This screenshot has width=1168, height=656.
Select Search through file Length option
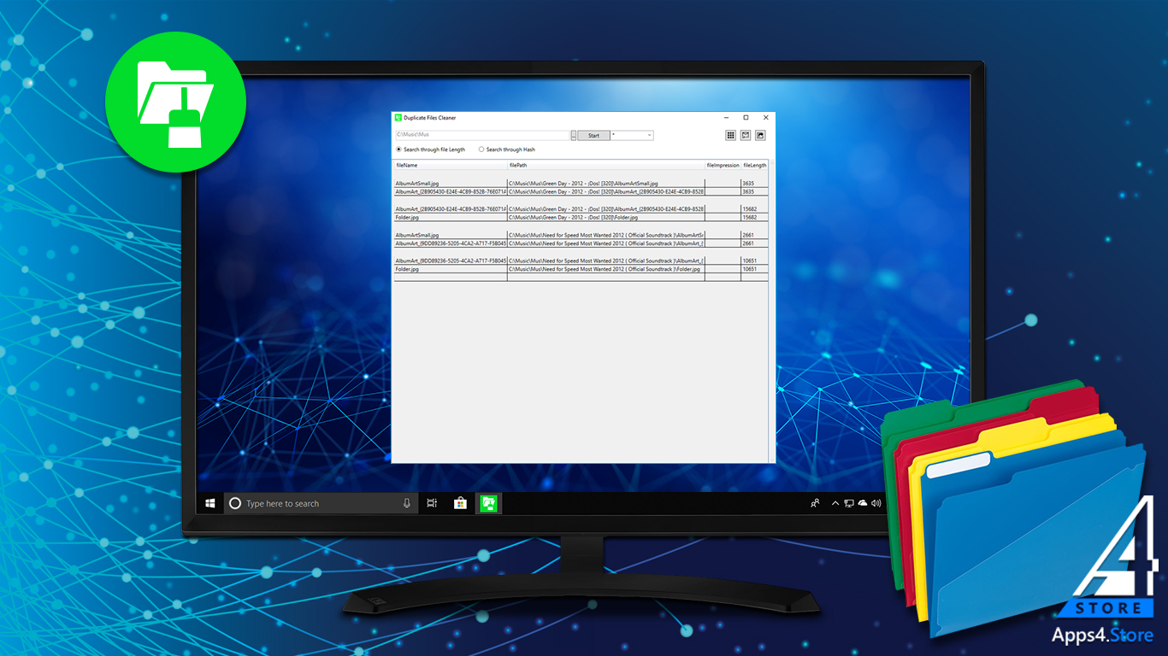430,149
